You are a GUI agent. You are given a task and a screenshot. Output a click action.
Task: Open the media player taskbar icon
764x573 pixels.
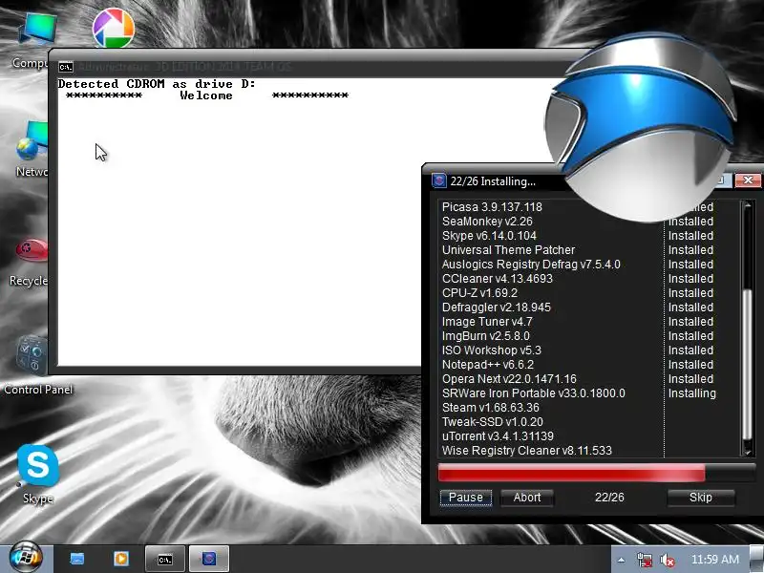click(121, 559)
